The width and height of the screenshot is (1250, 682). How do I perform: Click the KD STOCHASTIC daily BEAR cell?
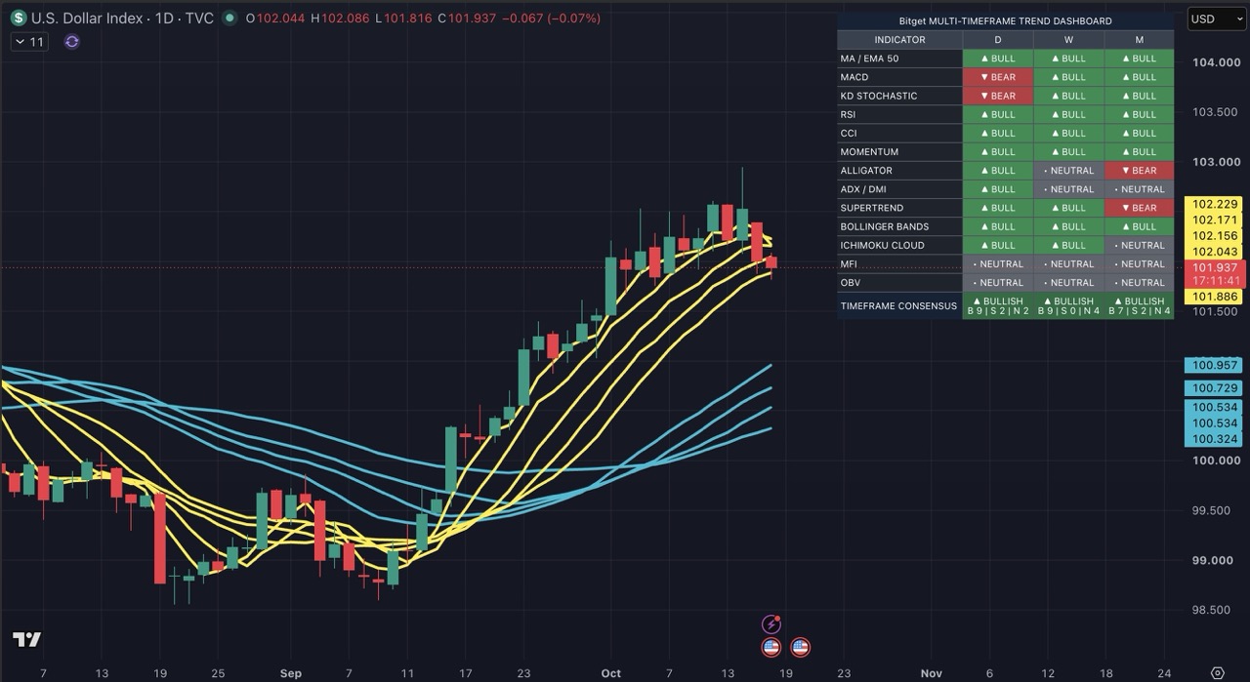tap(998, 96)
